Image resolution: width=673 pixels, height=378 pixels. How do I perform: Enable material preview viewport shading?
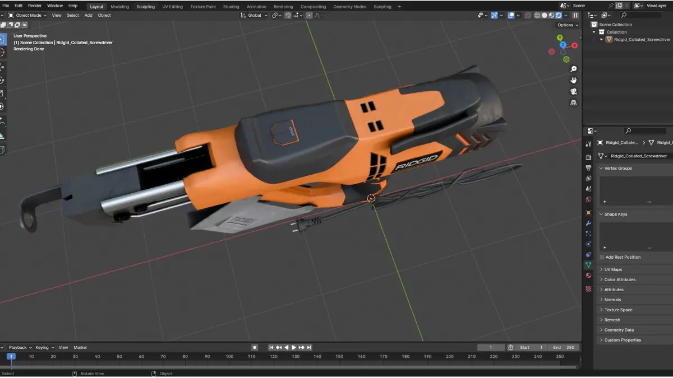click(551, 15)
